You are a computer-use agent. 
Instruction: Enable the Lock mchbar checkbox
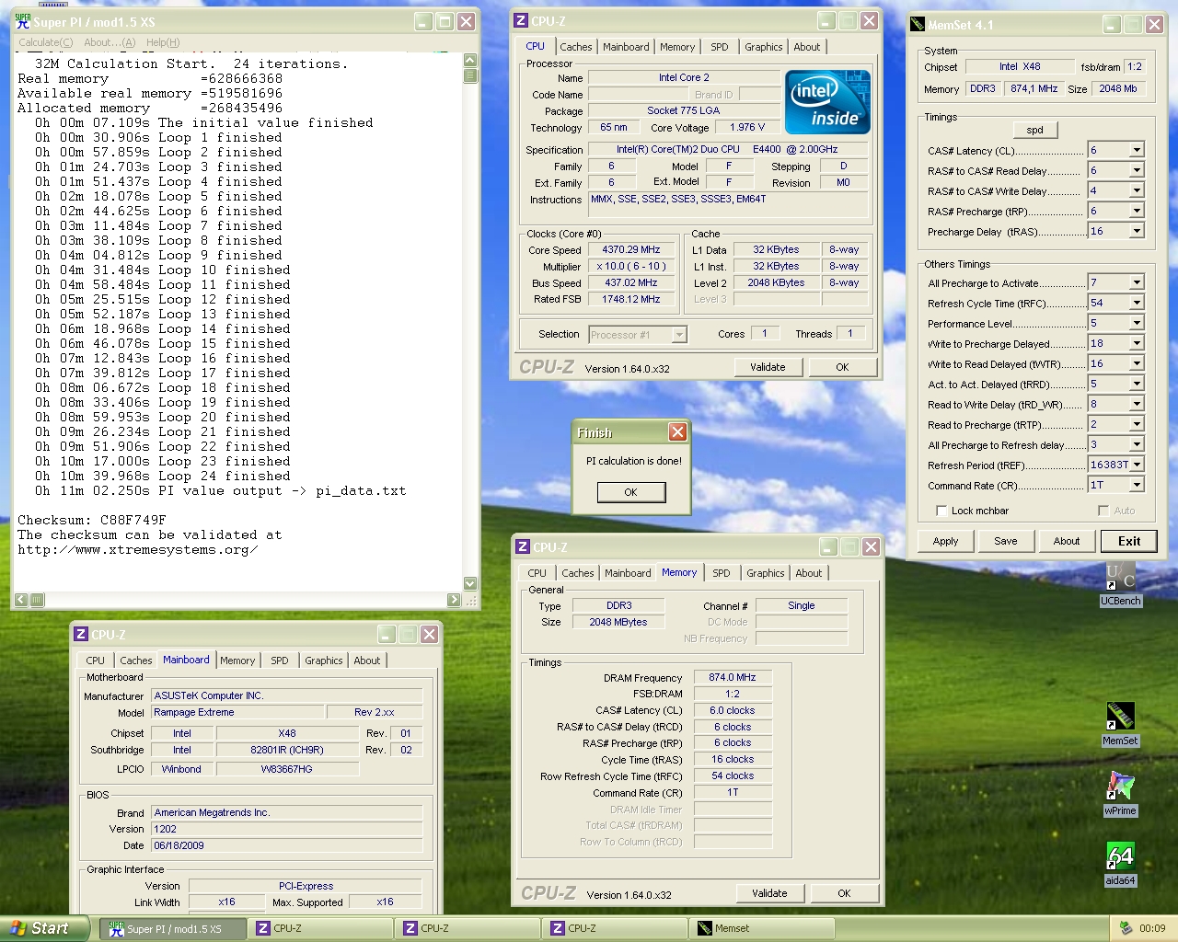pos(941,511)
